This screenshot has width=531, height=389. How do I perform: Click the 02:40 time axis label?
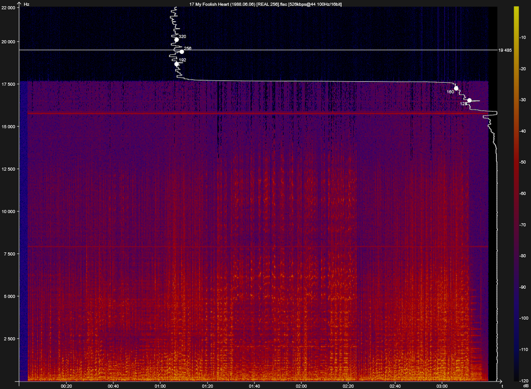(395, 386)
